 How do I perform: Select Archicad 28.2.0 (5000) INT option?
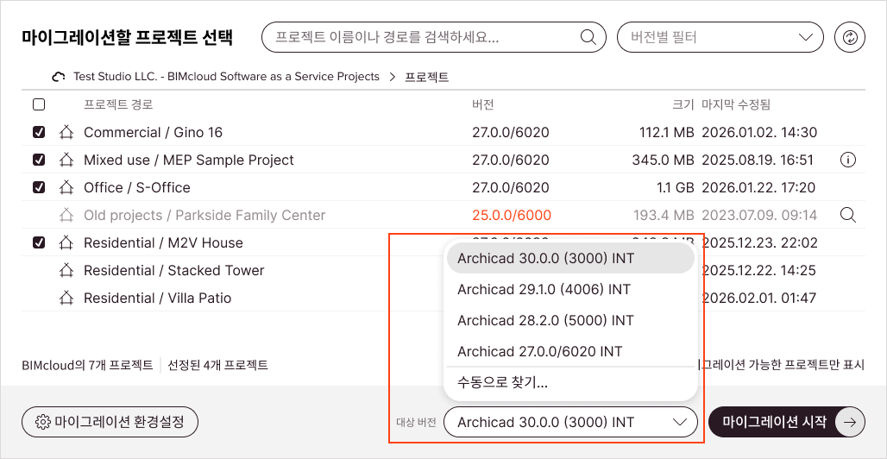point(571,320)
